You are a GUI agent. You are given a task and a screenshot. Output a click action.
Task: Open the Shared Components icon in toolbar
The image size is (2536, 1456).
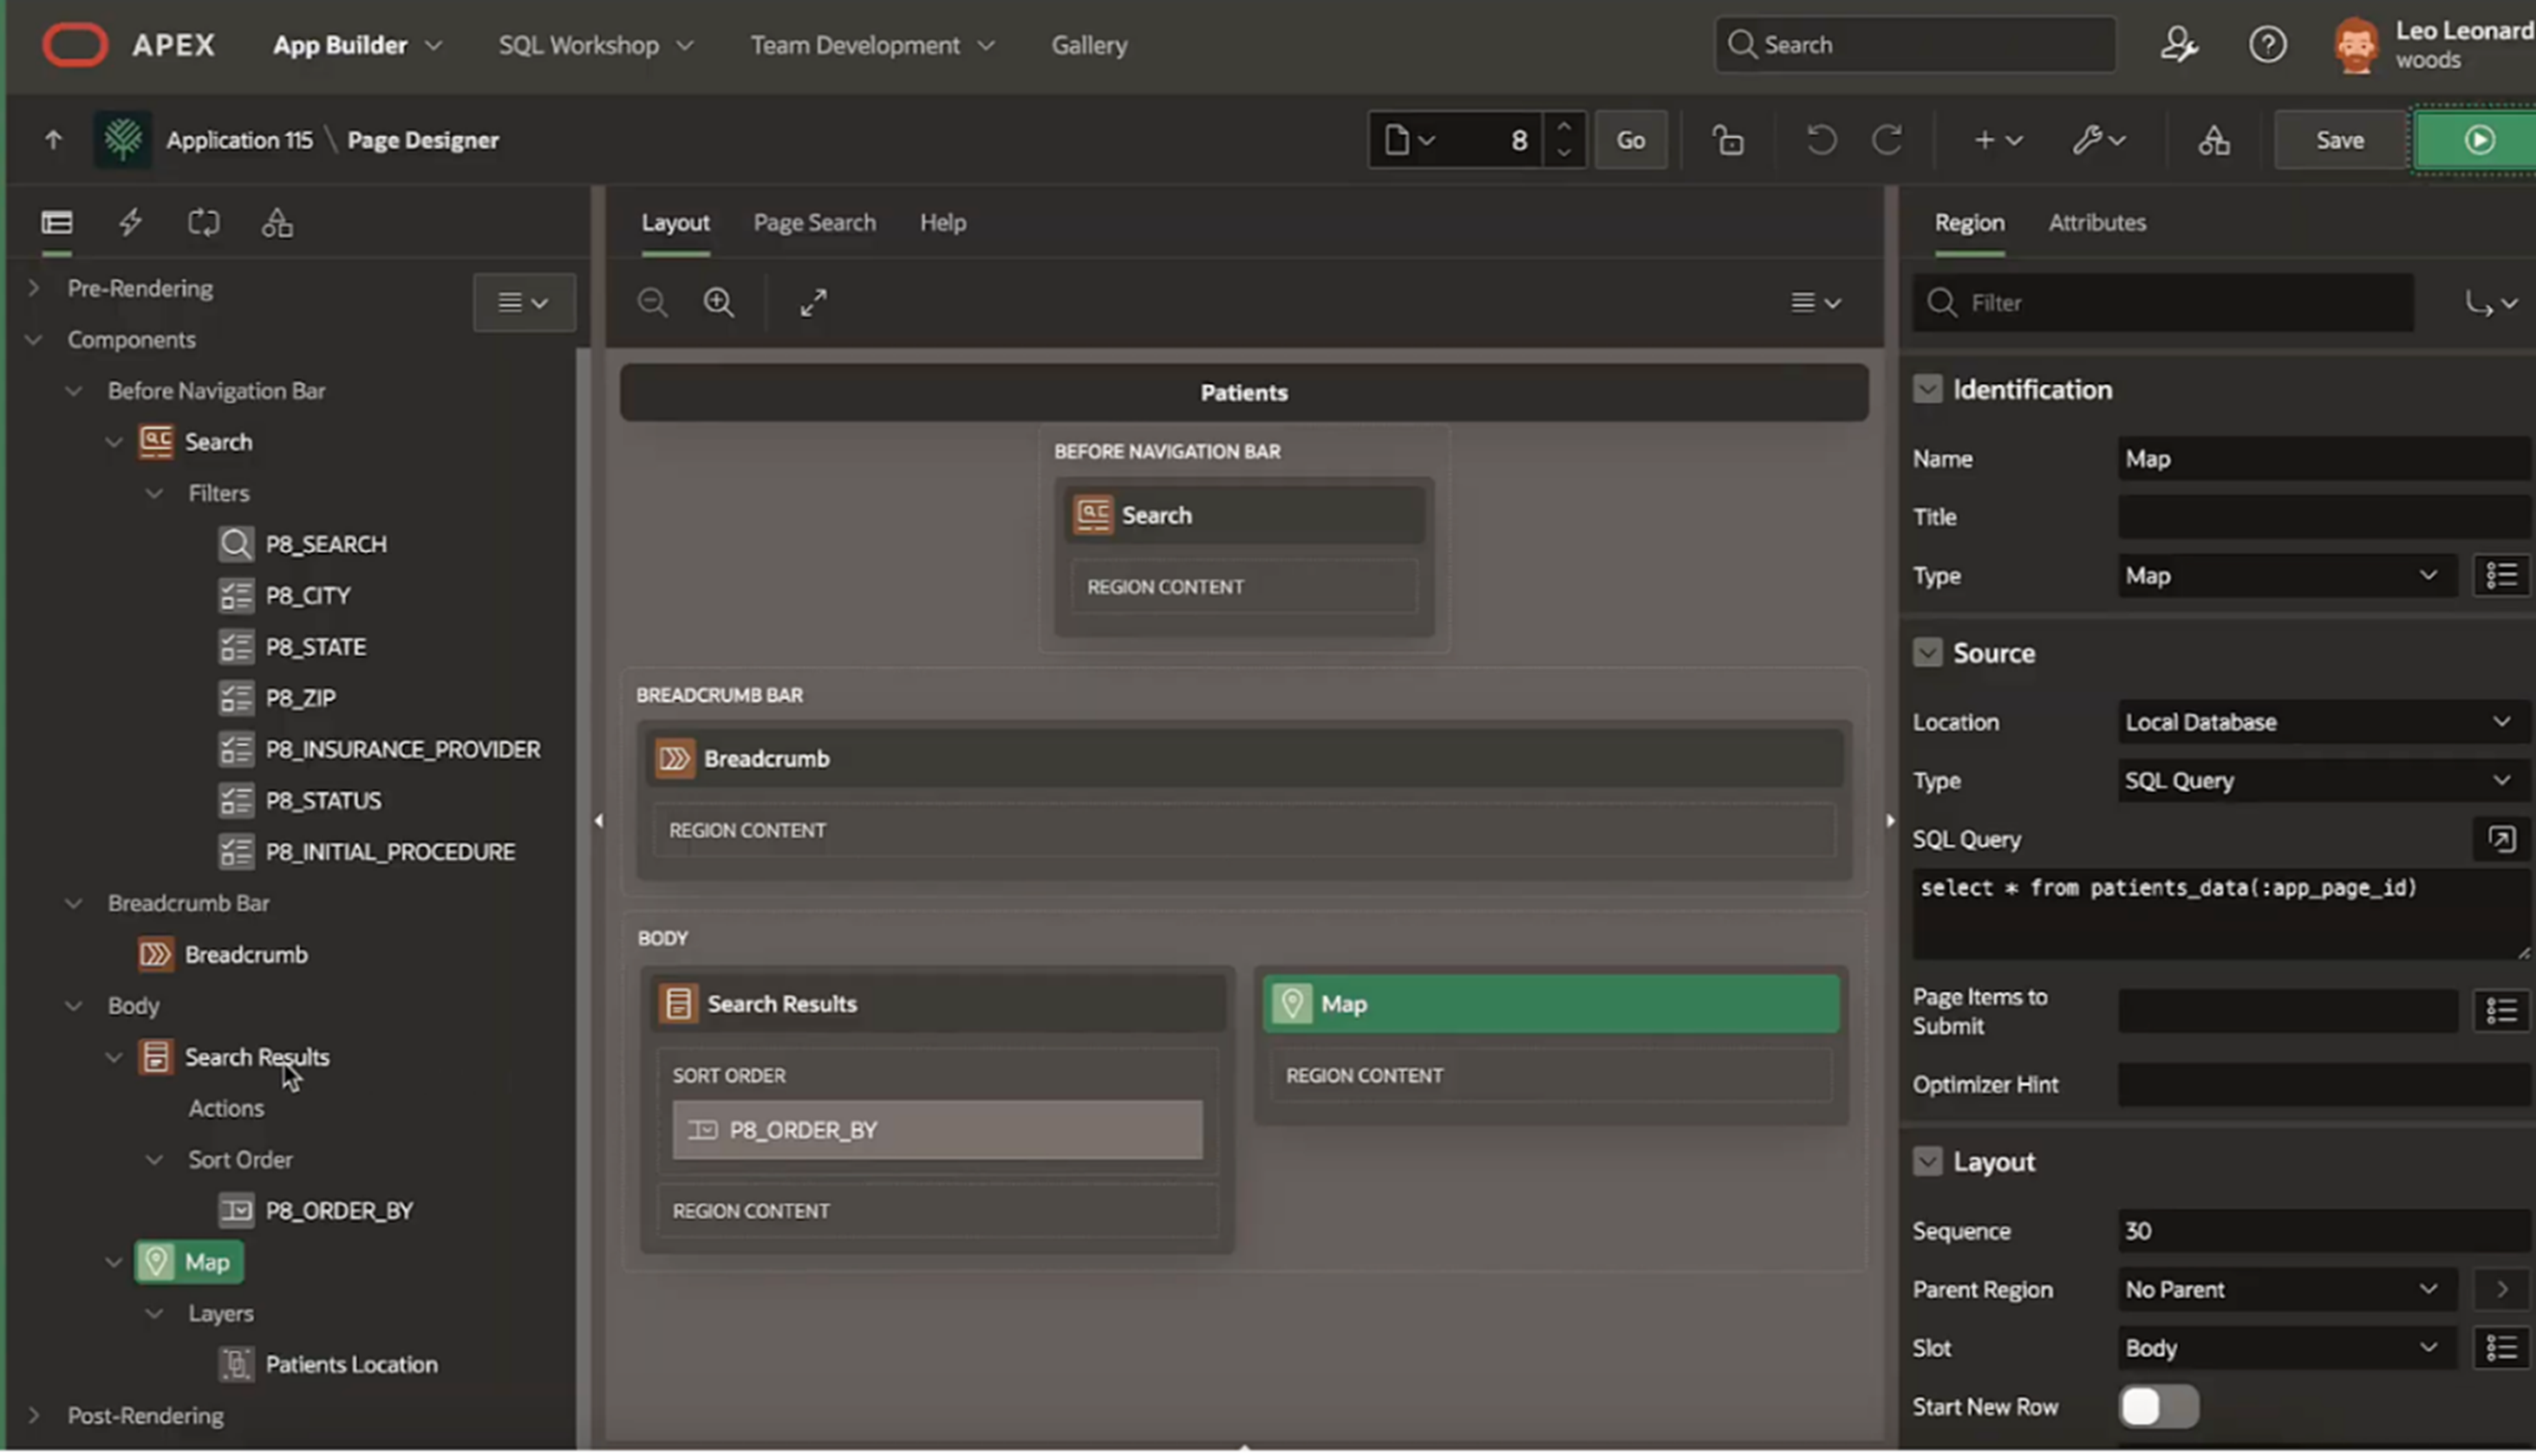click(2213, 140)
